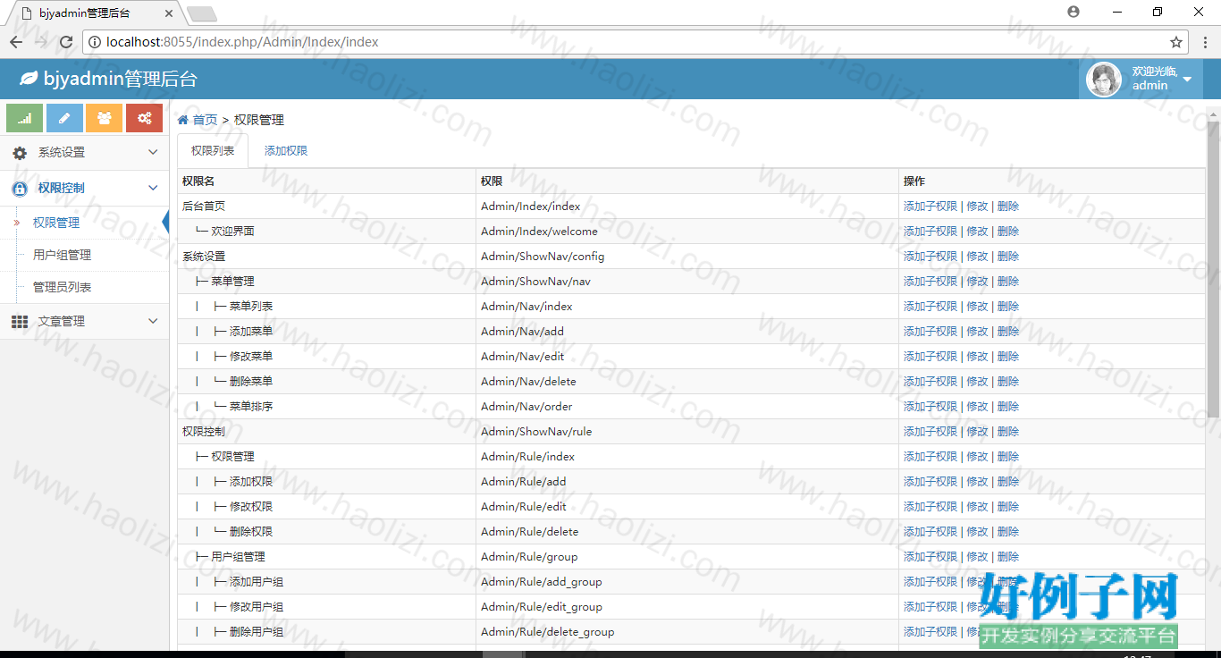The image size is (1221, 658).
Task: Click 添加子权限 for 菜单管理 row
Action: 930,282
